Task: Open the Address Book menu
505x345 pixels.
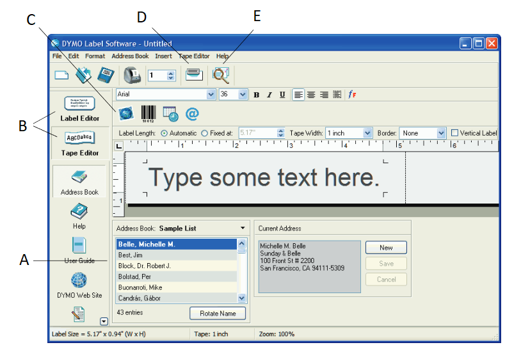Action: [130, 56]
